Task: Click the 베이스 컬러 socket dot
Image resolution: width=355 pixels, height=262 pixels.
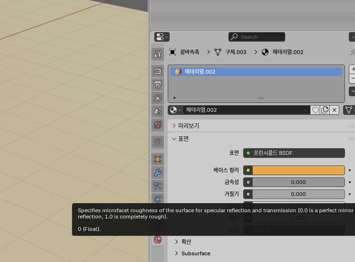Action: click(248, 170)
